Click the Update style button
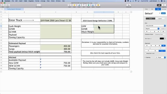This screenshot has height=94, width=167. pos(163,13)
